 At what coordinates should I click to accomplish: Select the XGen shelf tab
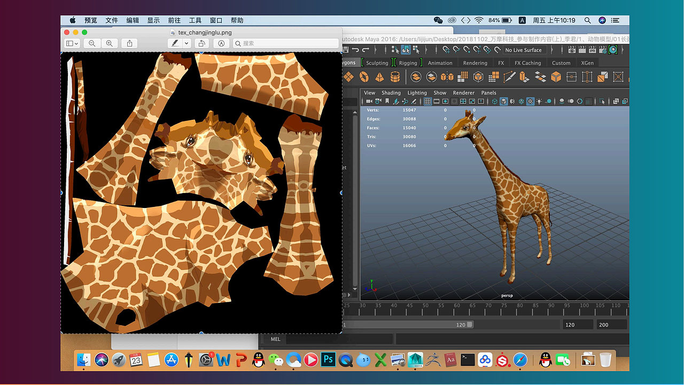587,63
